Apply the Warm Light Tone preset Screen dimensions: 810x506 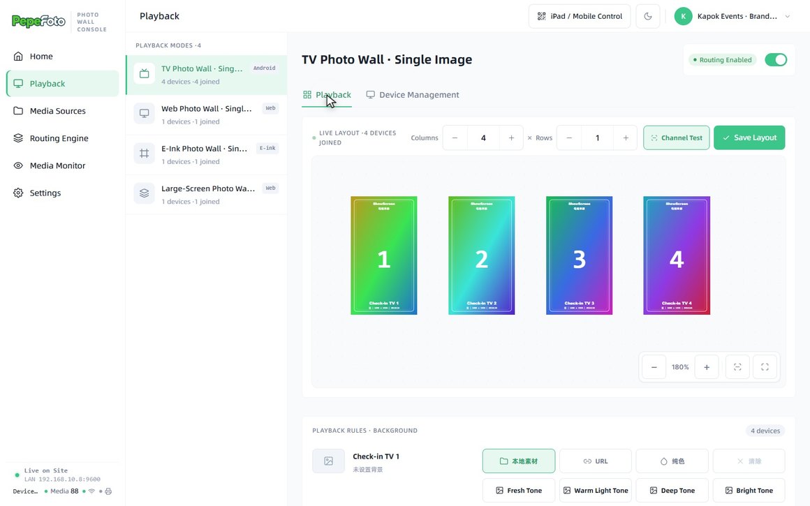click(596, 491)
